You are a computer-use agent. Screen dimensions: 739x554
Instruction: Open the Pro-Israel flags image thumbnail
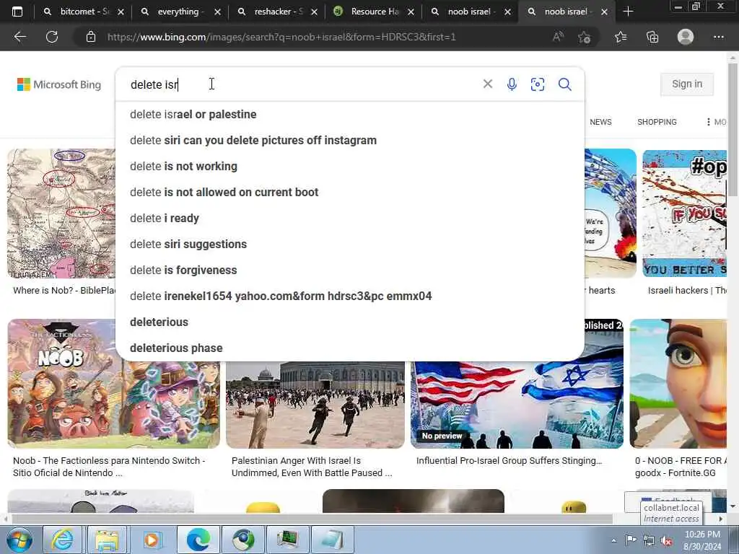coord(517,405)
